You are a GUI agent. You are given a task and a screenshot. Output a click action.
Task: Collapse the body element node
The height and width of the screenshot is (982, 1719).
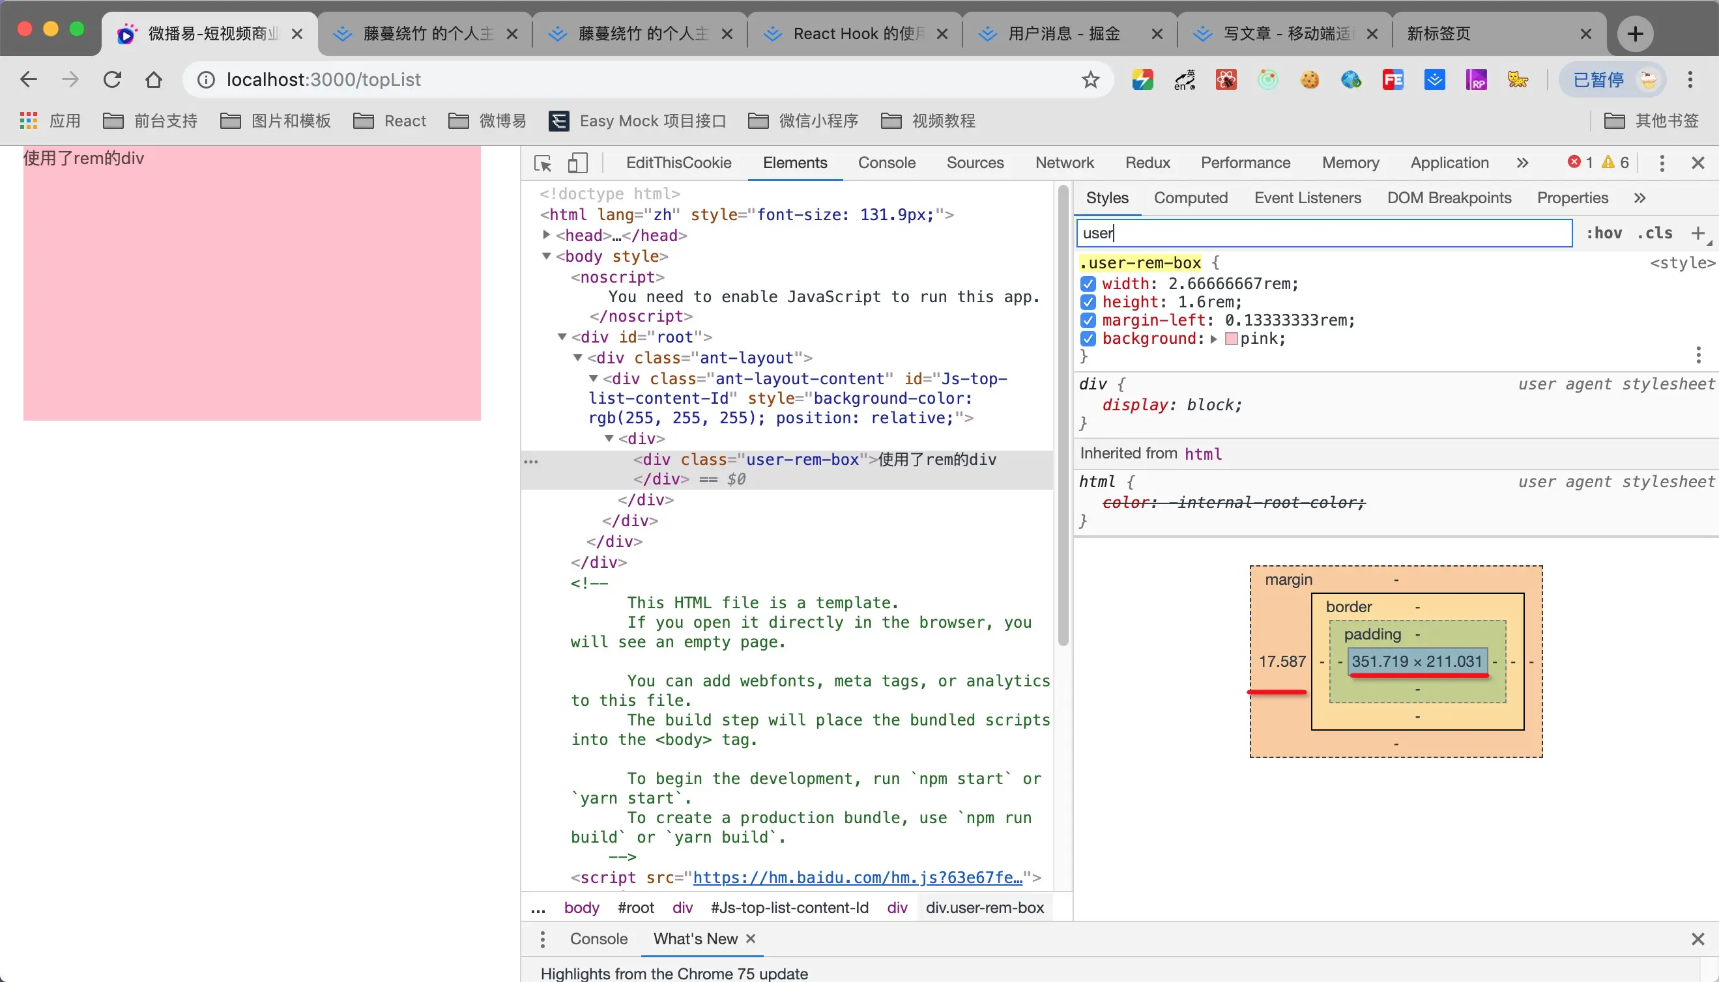pyautogui.click(x=547, y=257)
